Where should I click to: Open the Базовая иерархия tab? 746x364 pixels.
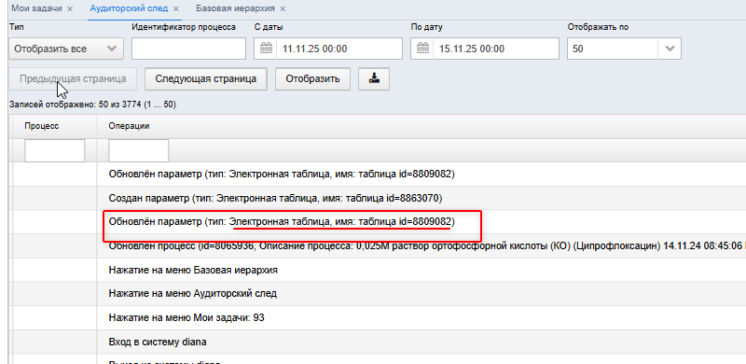coord(235,8)
